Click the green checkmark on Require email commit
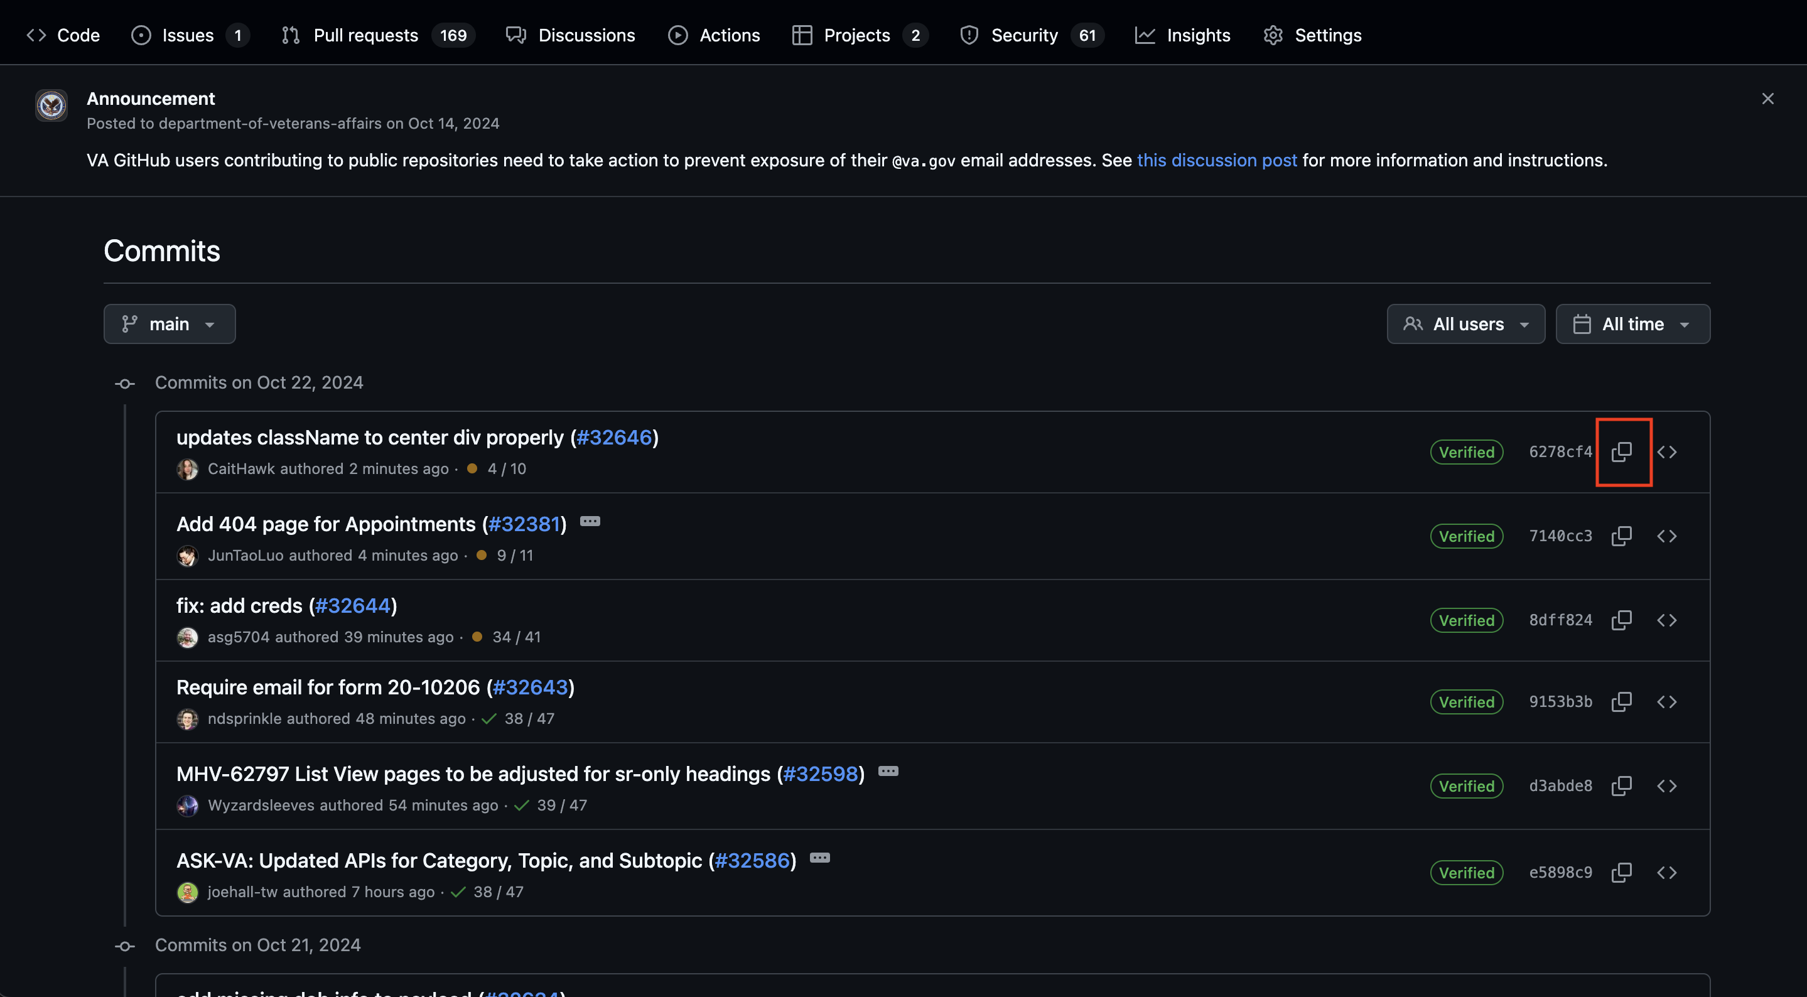1807x997 pixels. 488,718
